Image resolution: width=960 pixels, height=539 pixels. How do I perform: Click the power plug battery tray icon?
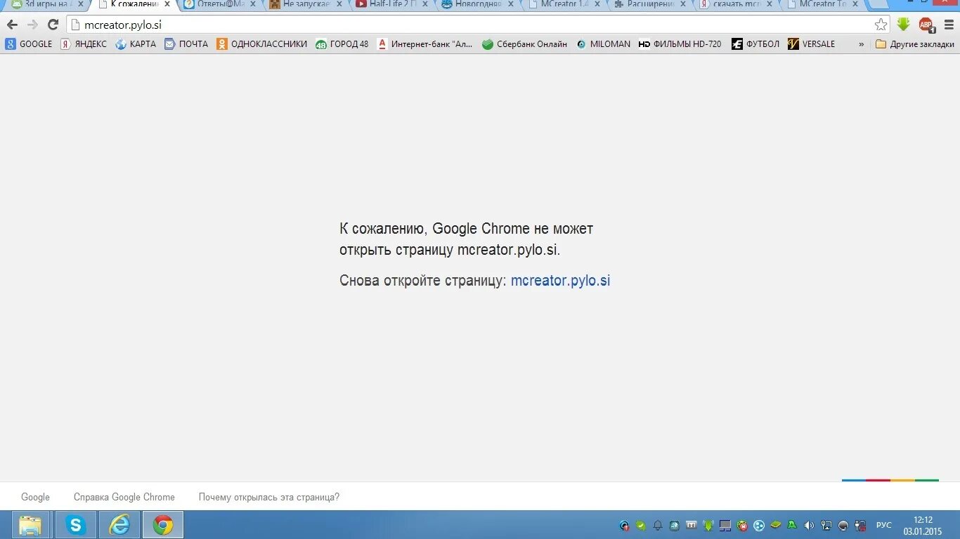860,526
